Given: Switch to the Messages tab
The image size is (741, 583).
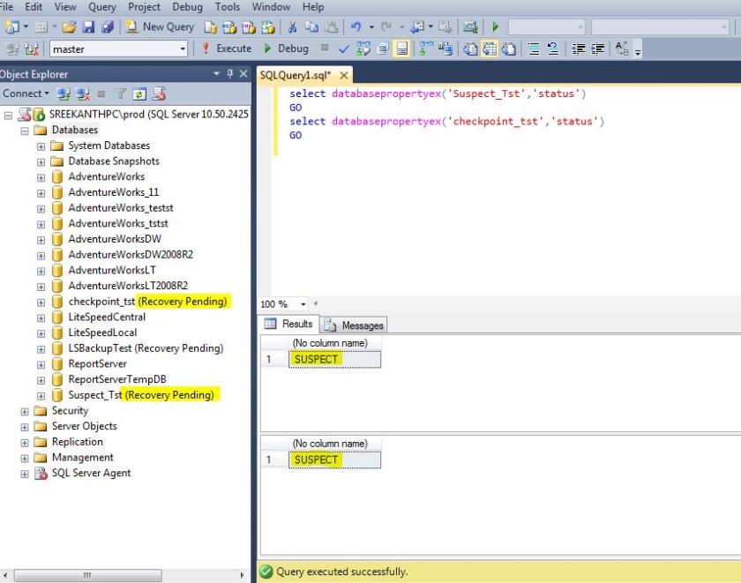Looking at the screenshot, I should (355, 325).
